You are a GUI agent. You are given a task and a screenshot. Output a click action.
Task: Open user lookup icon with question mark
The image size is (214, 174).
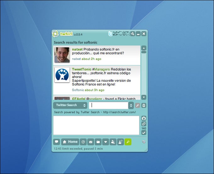[121, 142]
